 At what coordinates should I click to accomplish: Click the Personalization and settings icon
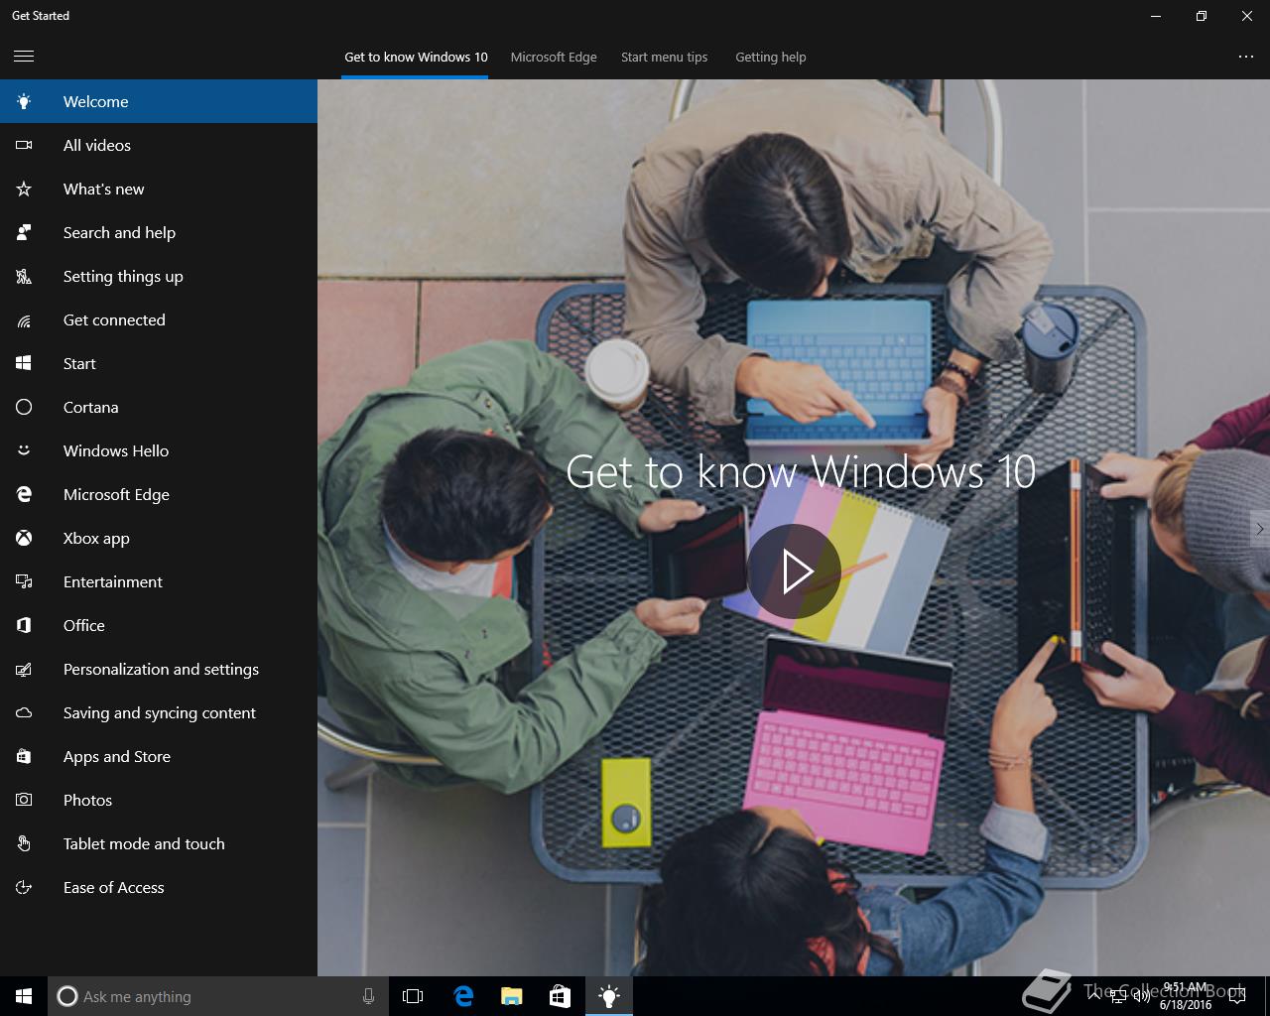24,669
